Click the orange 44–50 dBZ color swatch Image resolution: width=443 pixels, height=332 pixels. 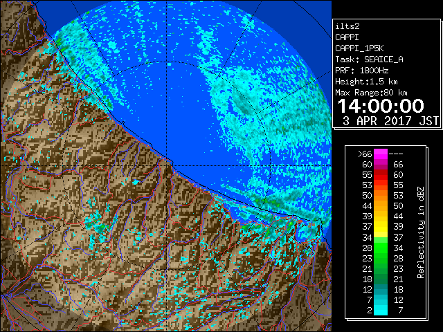[x=381, y=206]
